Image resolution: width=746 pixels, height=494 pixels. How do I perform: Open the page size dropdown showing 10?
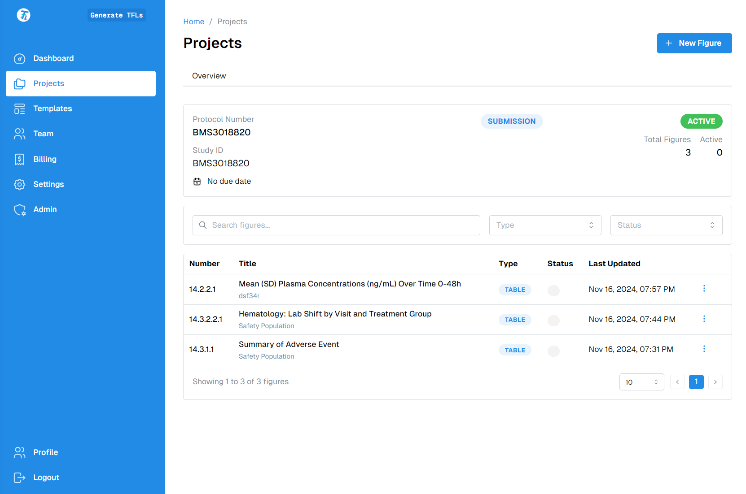pos(641,382)
